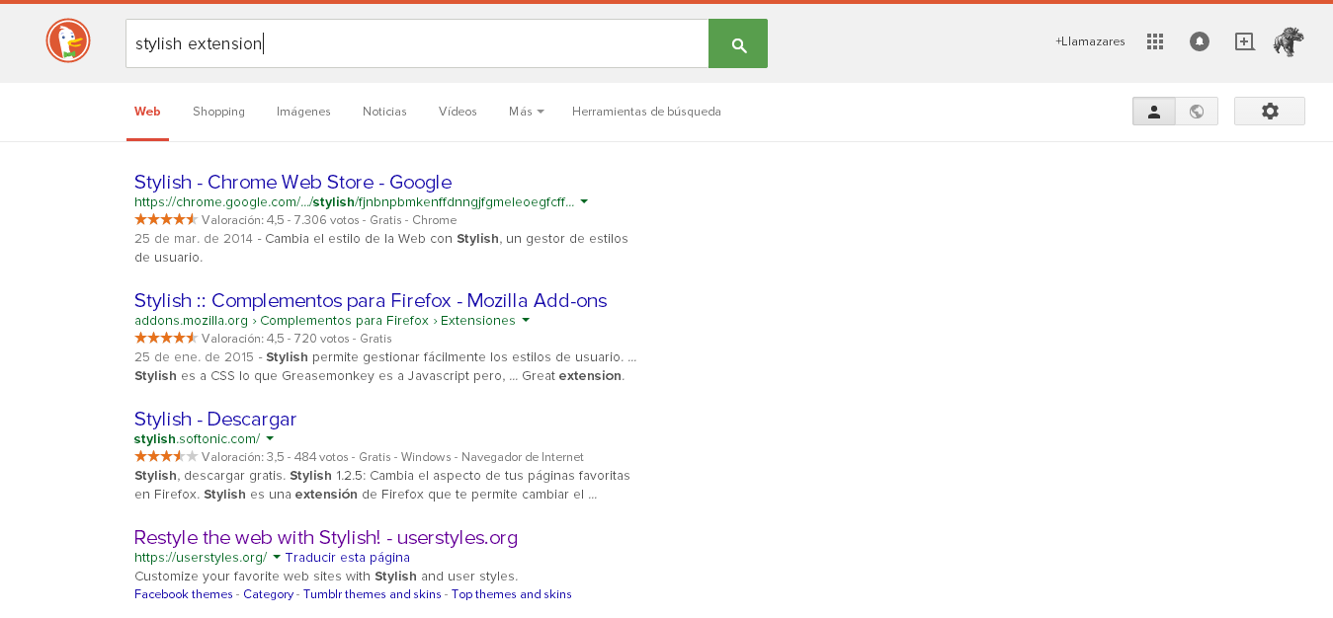Open the profile avatar picture

coord(1289,41)
